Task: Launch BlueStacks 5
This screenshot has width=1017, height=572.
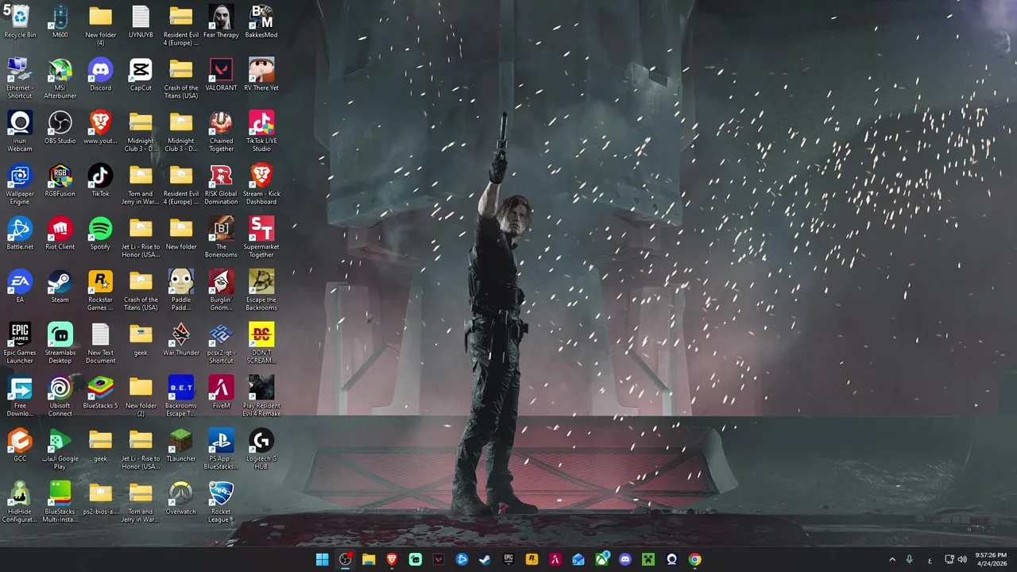Action: click(100, 392)
